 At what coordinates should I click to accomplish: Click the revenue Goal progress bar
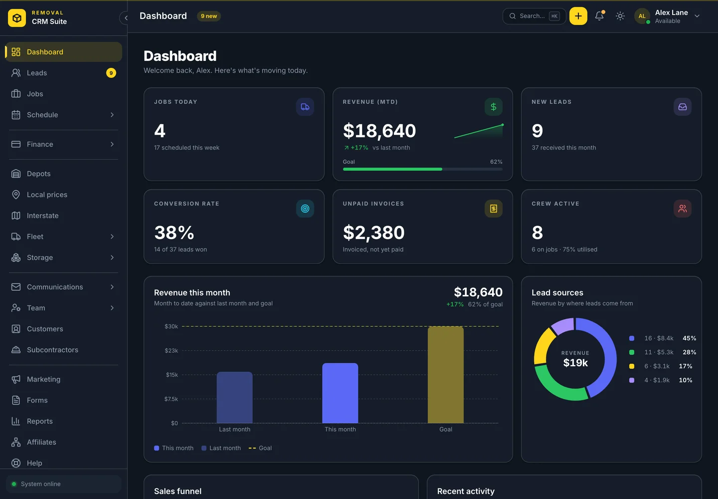tap(423, 169)
